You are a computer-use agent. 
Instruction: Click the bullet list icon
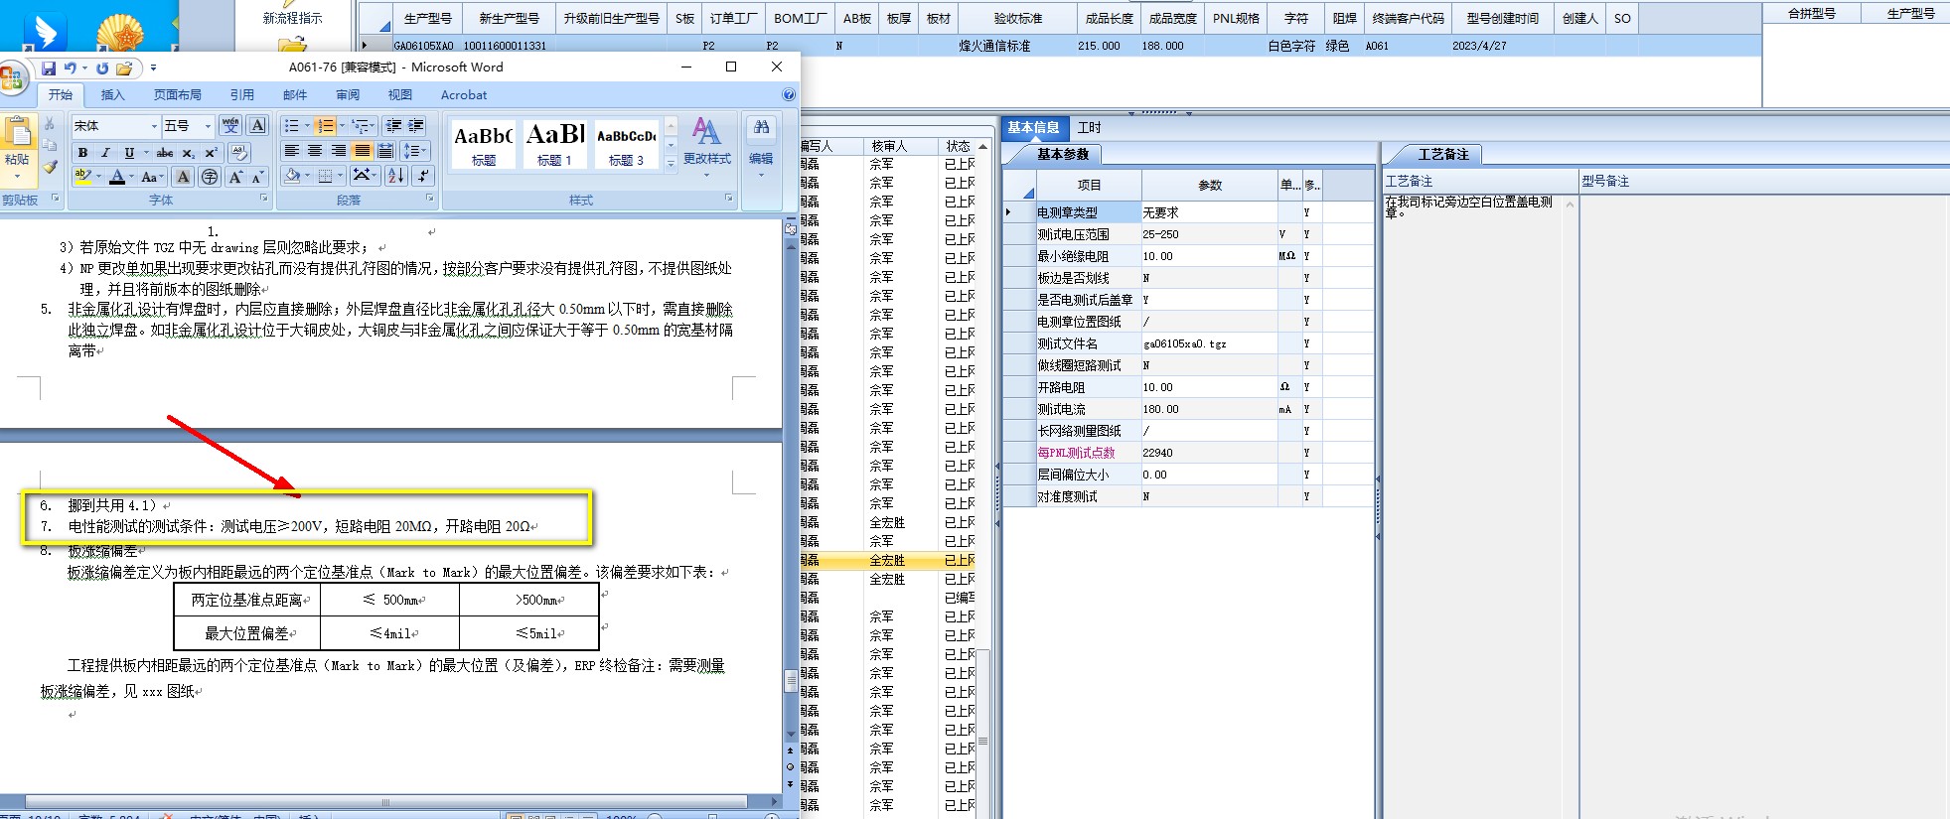291,125
